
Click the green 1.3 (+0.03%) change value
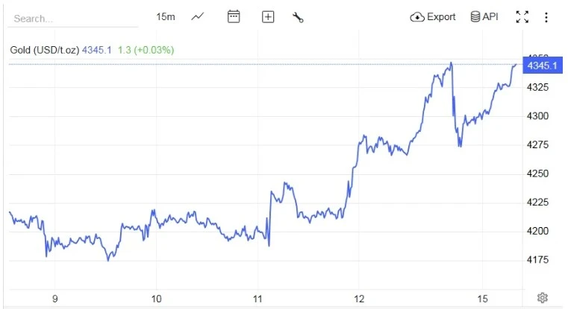point(146,50)
